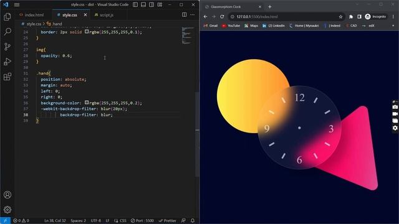Open the Maps bookmark
Screen dimensions: 399x224
click(x=251, y=26)
